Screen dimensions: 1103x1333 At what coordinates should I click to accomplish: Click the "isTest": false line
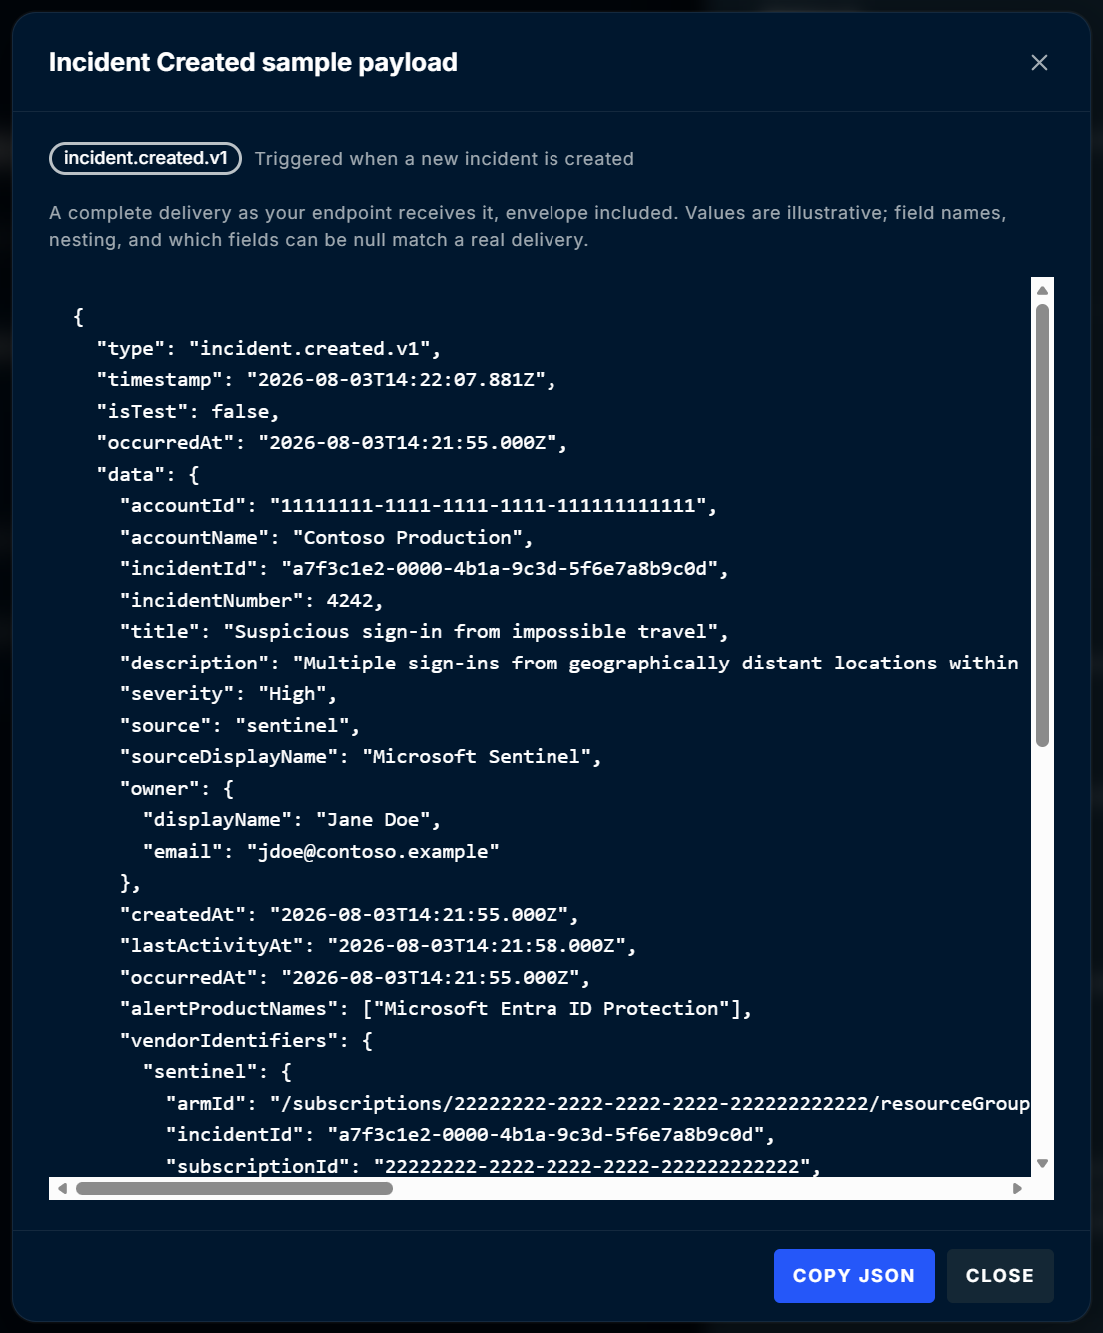[x=188, y=411]
